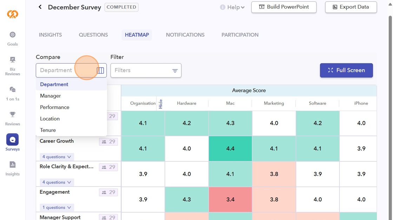Viewport: 393px width, 220px height.
Task: Click the Mac column header
Action: [230, 103]
